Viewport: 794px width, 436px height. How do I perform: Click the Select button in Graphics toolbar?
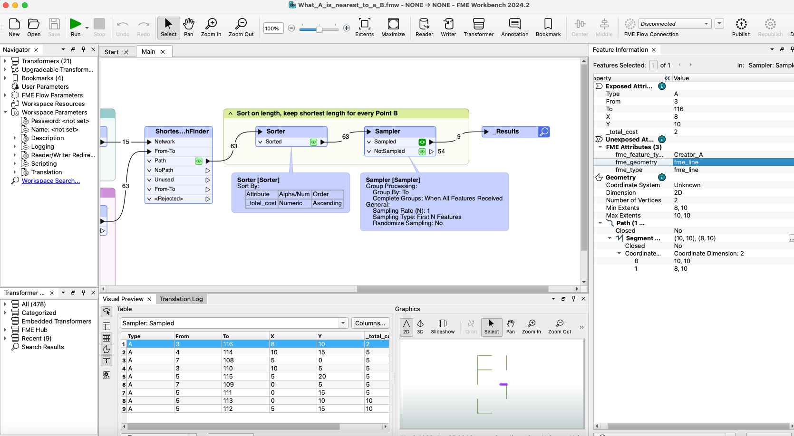(492, 327)
